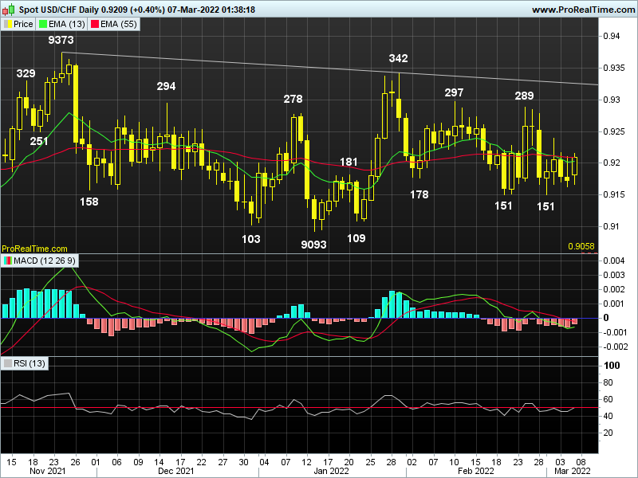Click the red EMA (55) legend swatch
The height and width of the screenshot is (478, 638).
94,24
